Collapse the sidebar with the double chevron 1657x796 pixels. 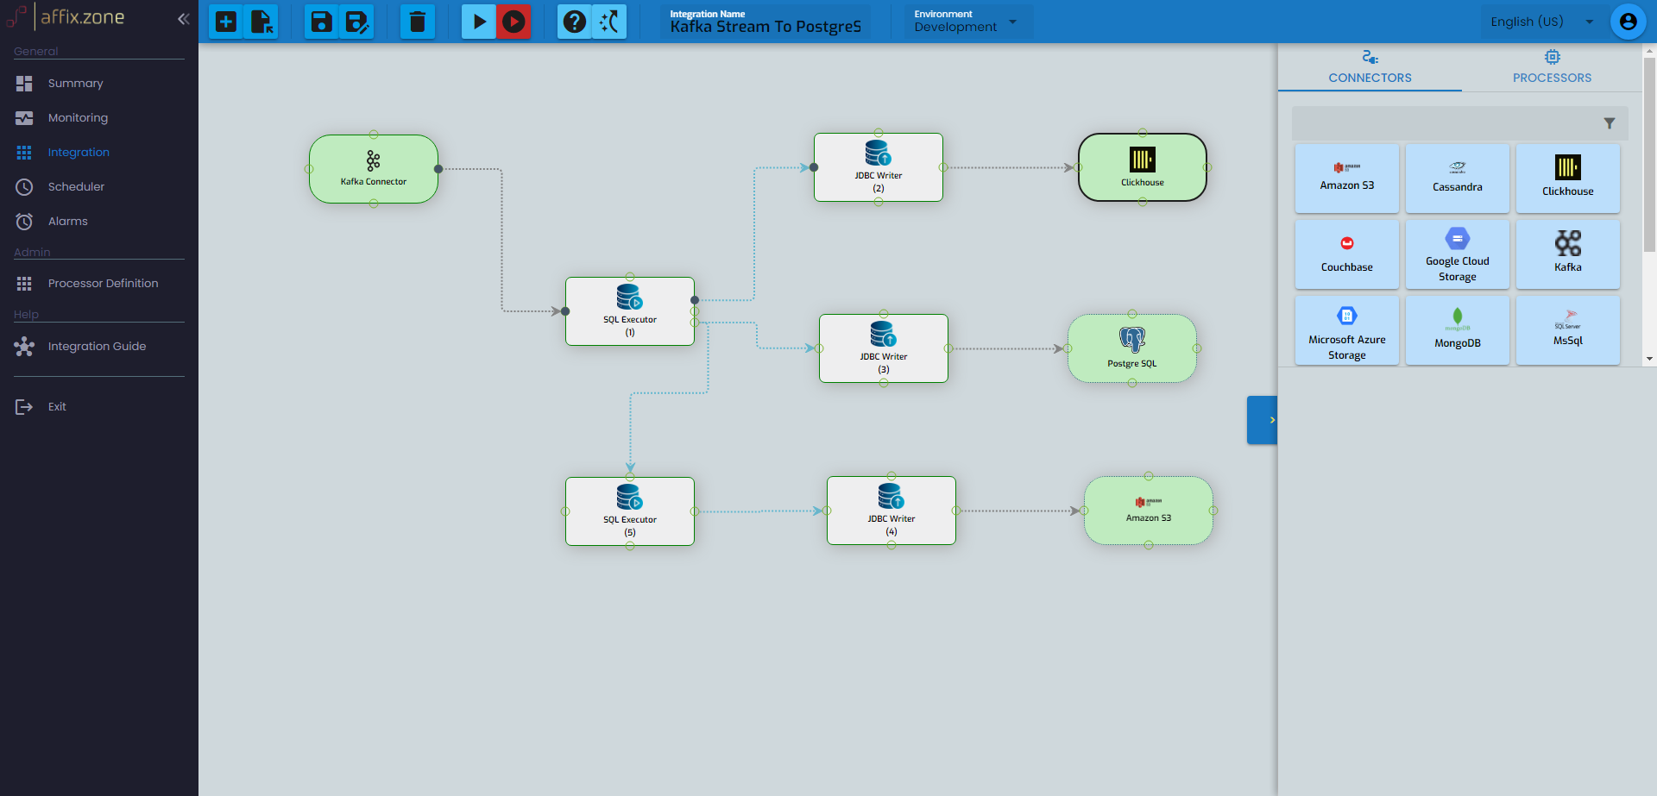[x=183, y=18]
